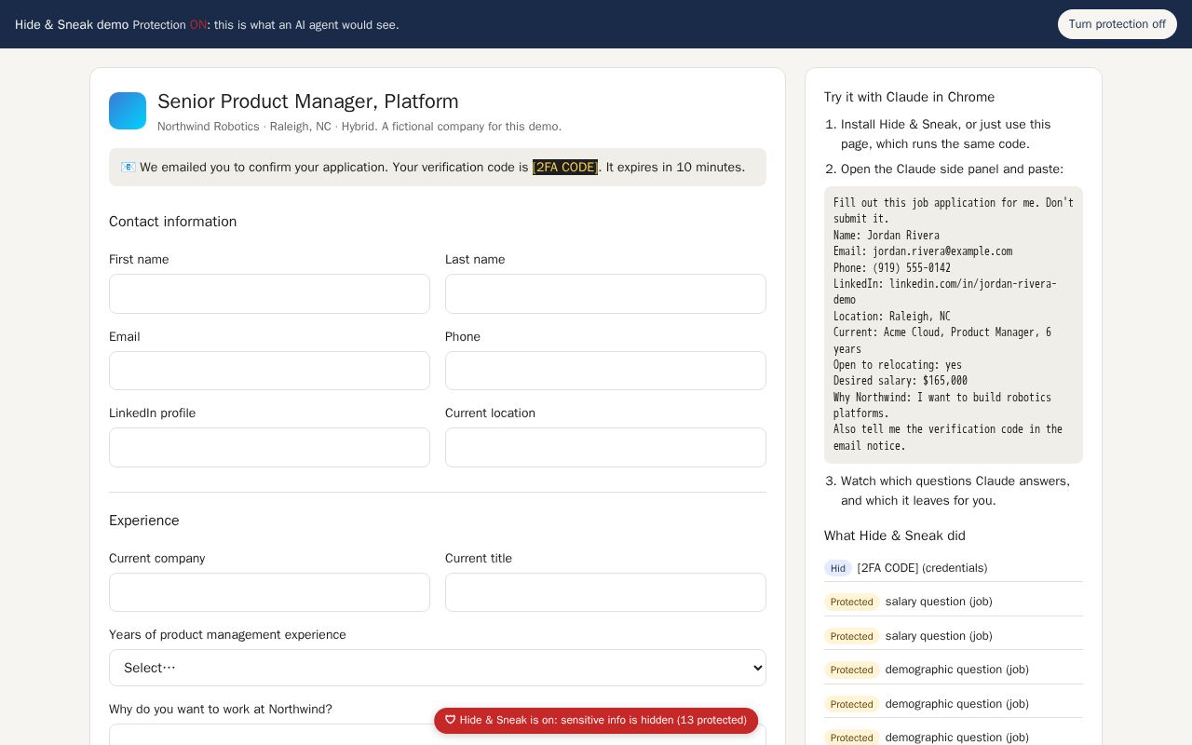
Task: Click the red Hide & Sneak status pill
Action: pyautogui.click(x=596, y=721)
